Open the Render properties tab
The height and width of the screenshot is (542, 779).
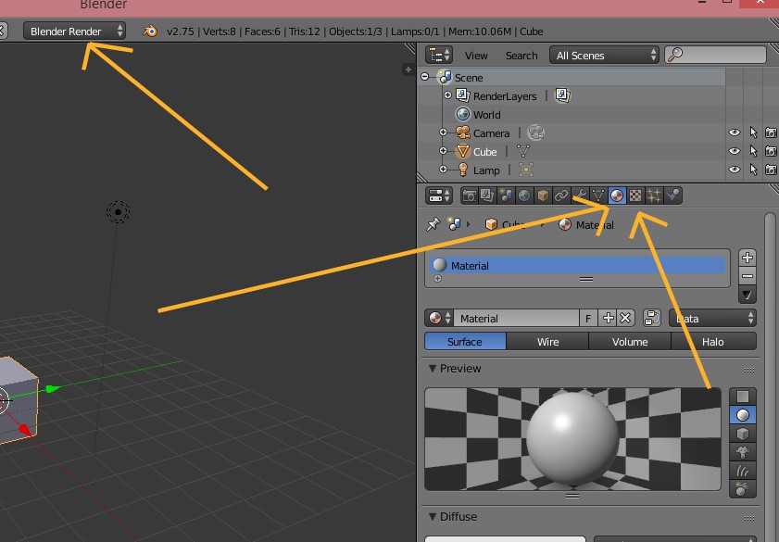[x=469, y=195]
